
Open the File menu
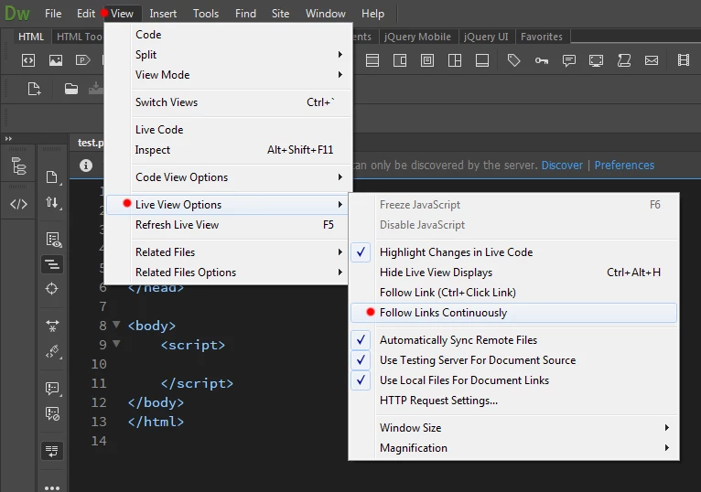pos(53,14)
